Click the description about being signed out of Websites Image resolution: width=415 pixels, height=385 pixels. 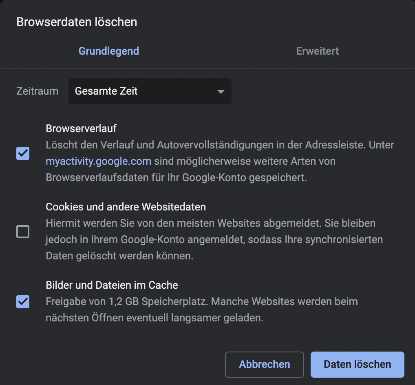210,223
